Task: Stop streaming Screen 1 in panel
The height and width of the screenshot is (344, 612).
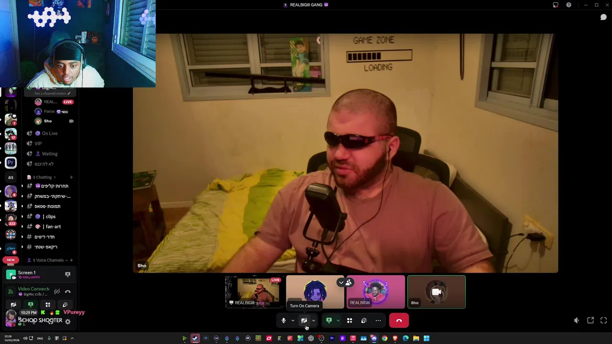Action: pos(67,274)
